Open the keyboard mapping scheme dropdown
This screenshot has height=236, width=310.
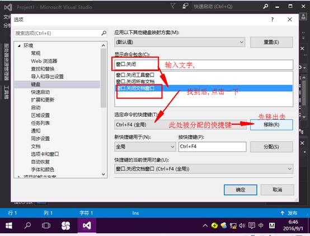coord(180,42)
